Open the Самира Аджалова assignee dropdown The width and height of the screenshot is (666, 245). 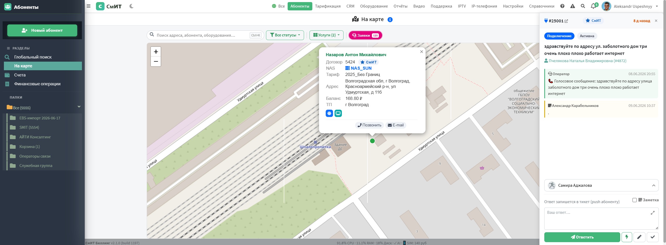click(601, 185)
